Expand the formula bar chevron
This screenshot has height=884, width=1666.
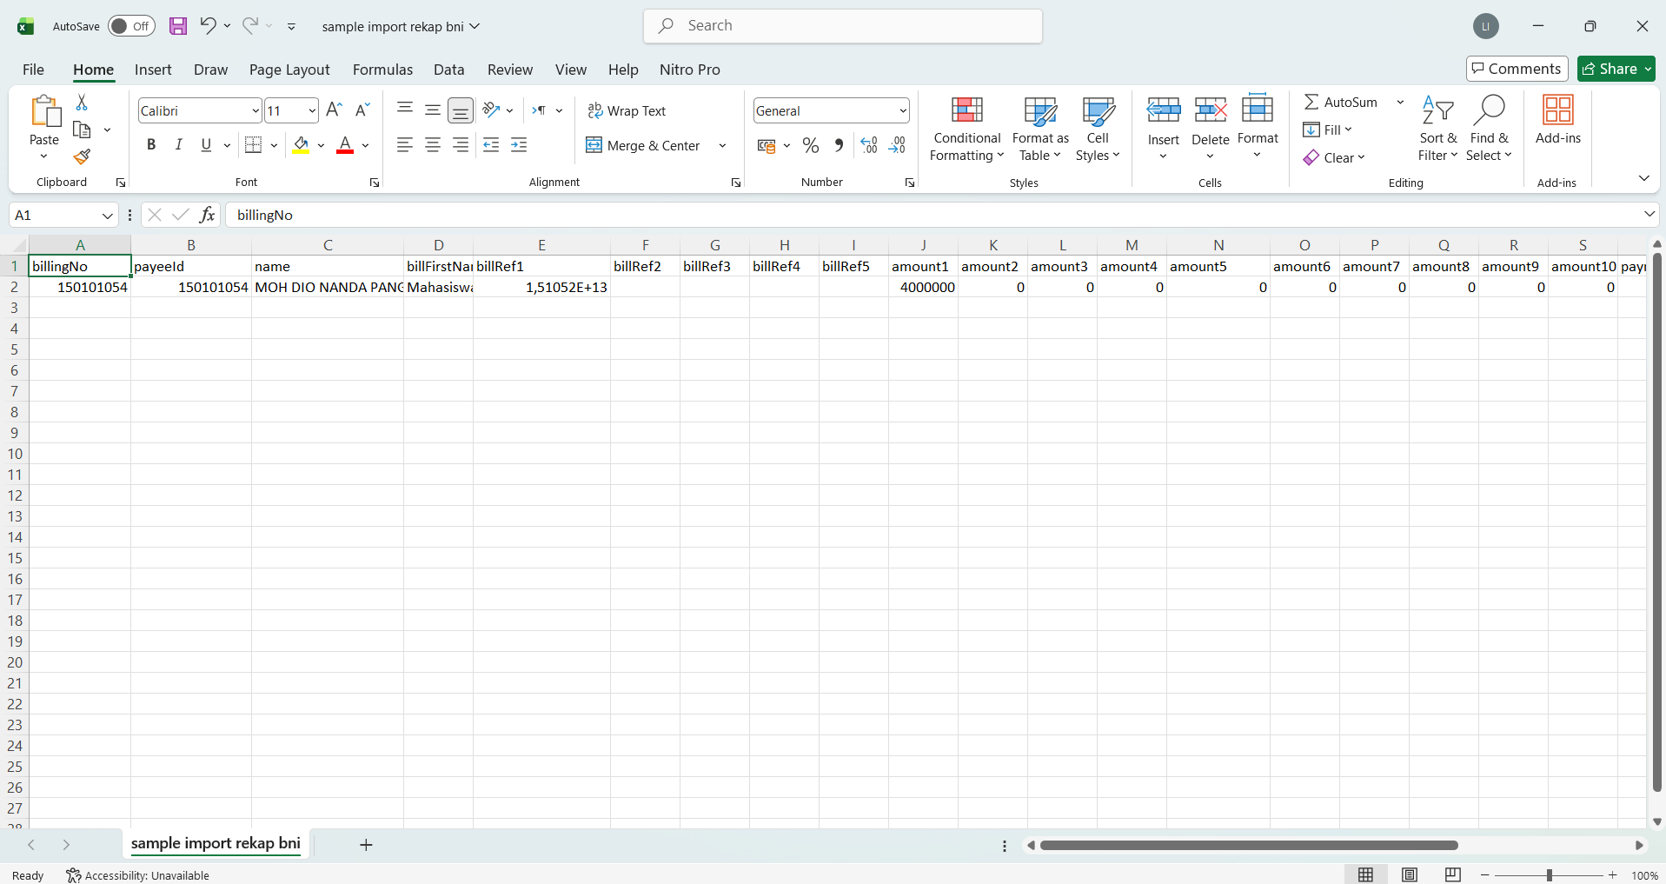(x=1649, y=214)
